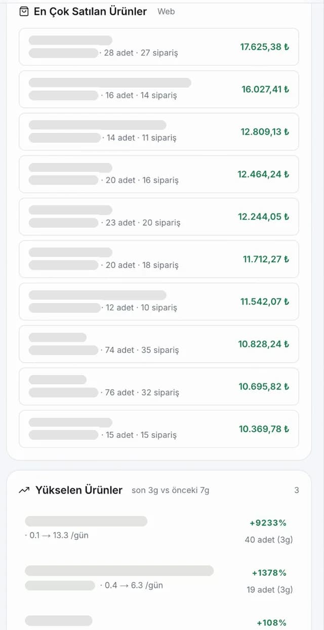This screenshot has width=324, height=630.
Task: Select the 10.369,78 ₺ amount
Action: click(x=264, y=429)
